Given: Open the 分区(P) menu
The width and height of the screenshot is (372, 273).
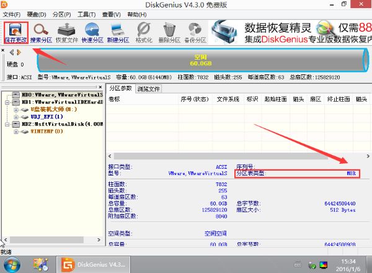Looking at the screenshot, I should tap(61, 14).
